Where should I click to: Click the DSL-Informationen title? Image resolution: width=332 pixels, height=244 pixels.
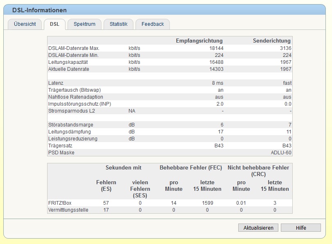pos(39,10)
